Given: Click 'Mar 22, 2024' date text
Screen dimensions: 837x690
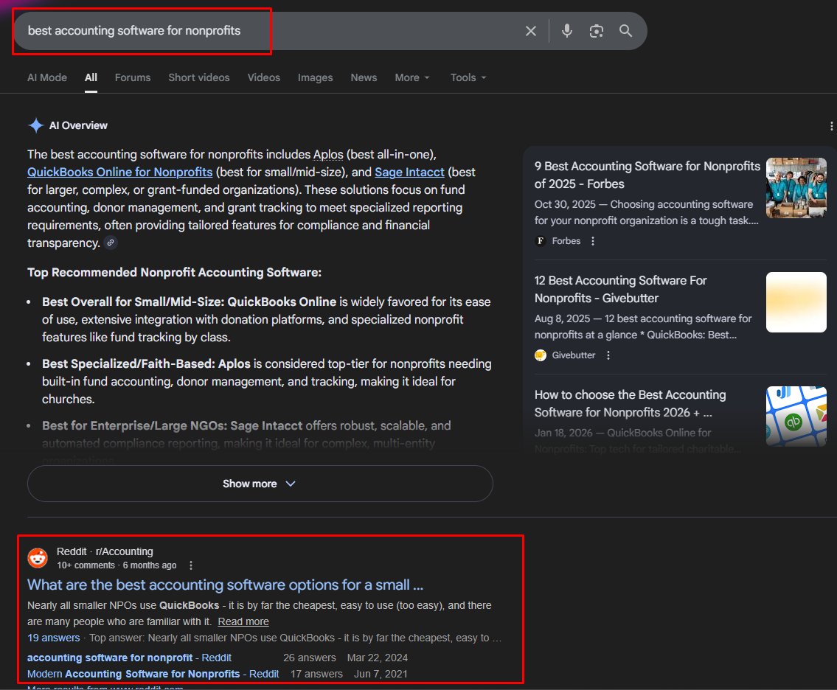Looking at the screenshot, I should pyautogui.click(x=378, y=658).
